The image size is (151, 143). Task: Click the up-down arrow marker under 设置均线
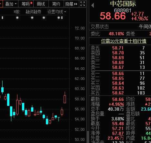tap(62, 18)
